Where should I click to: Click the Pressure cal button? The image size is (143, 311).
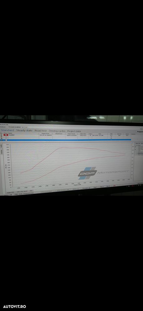tap(86, 188)
